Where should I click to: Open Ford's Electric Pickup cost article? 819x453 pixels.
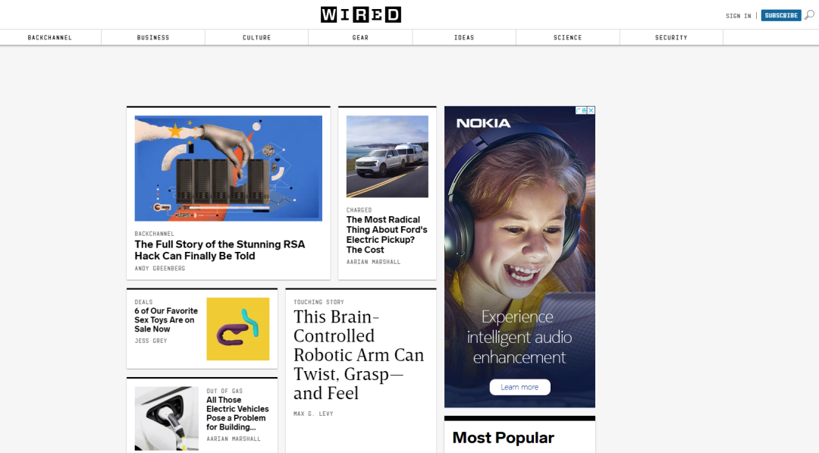point(387,234)
